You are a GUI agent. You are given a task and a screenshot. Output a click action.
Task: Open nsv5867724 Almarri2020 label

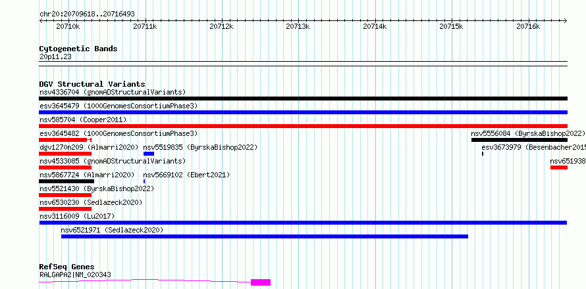(x=87, y=175)
